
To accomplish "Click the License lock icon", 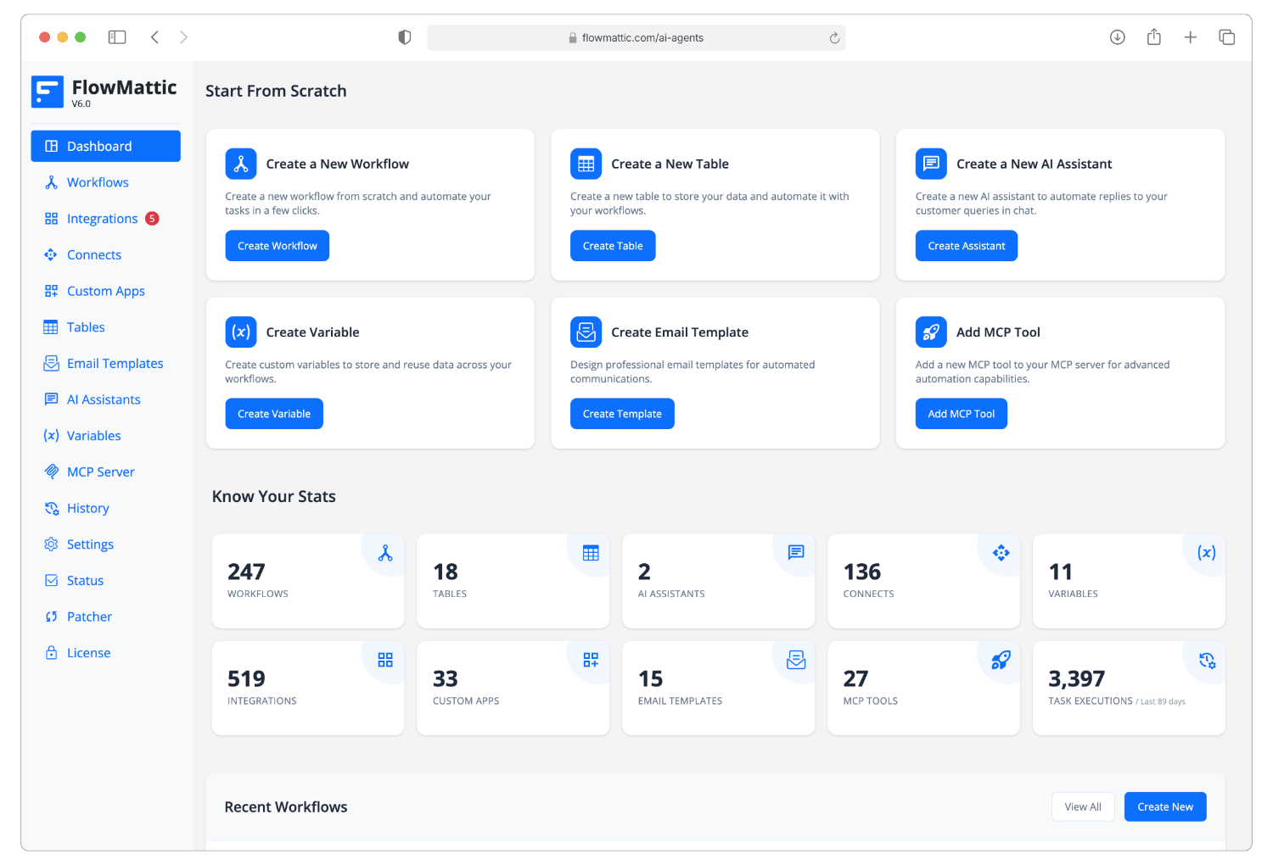I will [x=52, y=652].
